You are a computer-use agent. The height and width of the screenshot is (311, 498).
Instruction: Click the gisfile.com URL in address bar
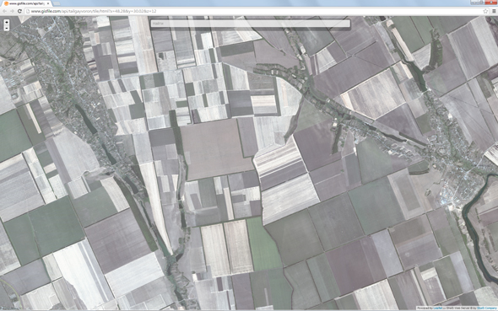coord(94,11)
